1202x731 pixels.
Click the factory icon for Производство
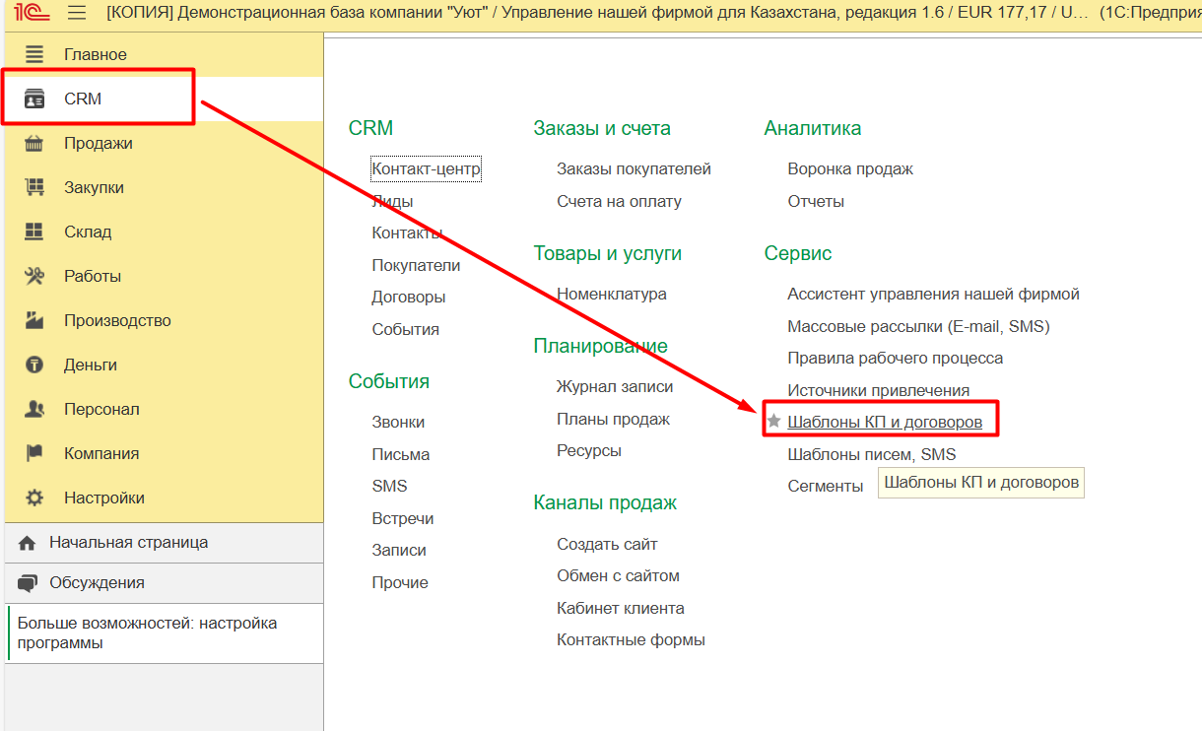click(x=34, y=321)
